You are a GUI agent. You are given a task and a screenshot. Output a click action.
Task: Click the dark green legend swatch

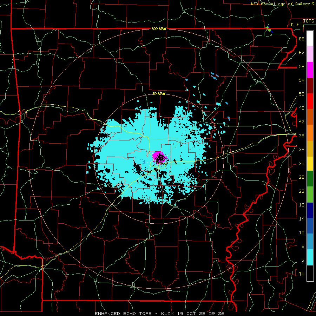tap(310, 179)
